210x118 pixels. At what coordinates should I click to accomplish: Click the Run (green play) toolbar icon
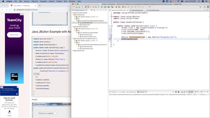[105, 7]
